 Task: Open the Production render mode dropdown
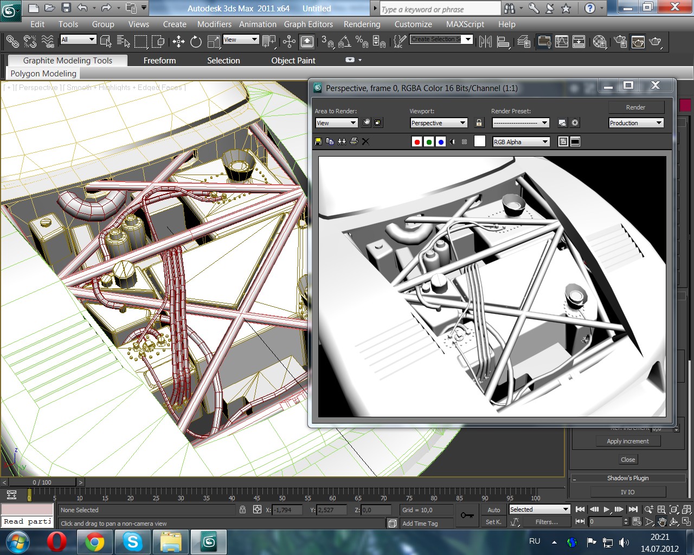coord(636,123)
